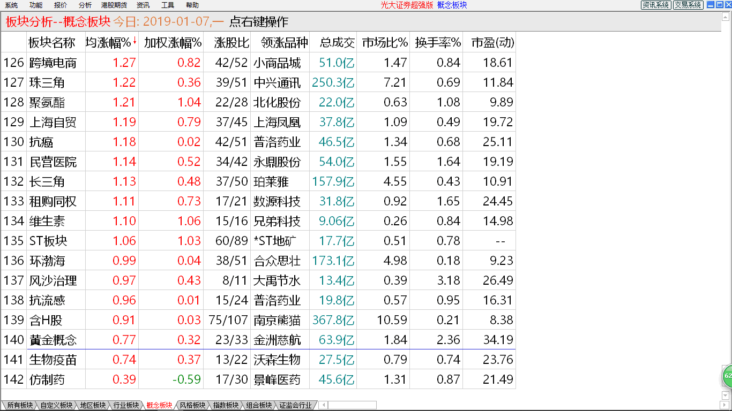Click the vertical scrollbar down arrow
732x411 pixels.
tap(726, 395)
